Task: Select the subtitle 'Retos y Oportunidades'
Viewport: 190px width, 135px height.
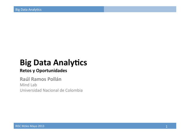Action: tap(43, 71)
